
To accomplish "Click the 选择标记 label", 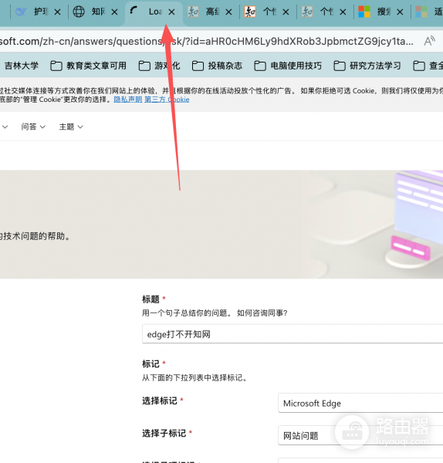I will pos(160,400).
